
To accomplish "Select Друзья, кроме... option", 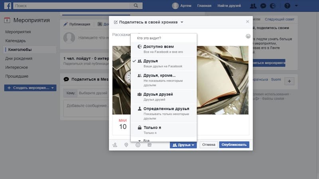I will pyautogui.click(x=163, y=80).
